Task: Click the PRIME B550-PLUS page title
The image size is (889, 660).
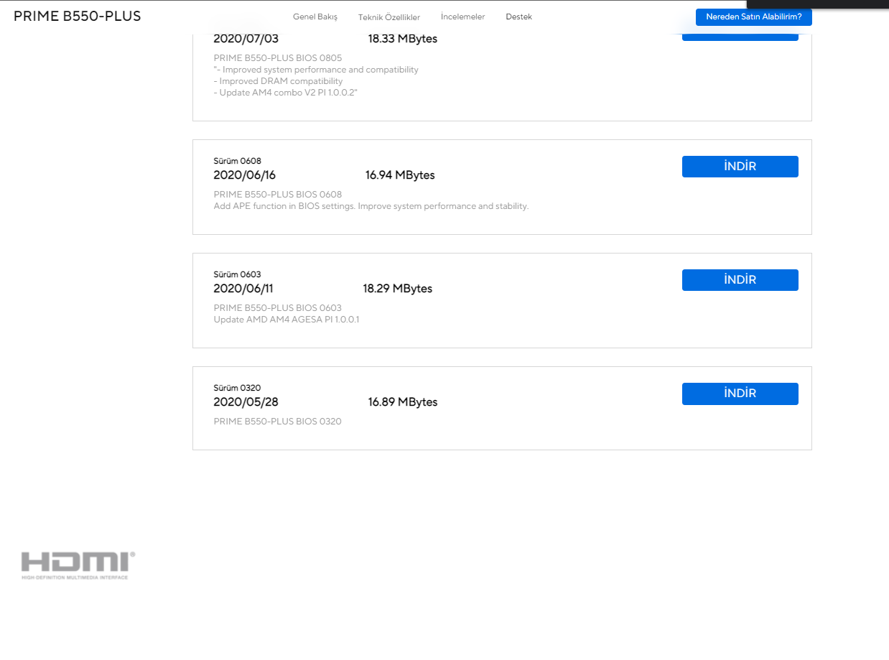Action: [78, 17]
